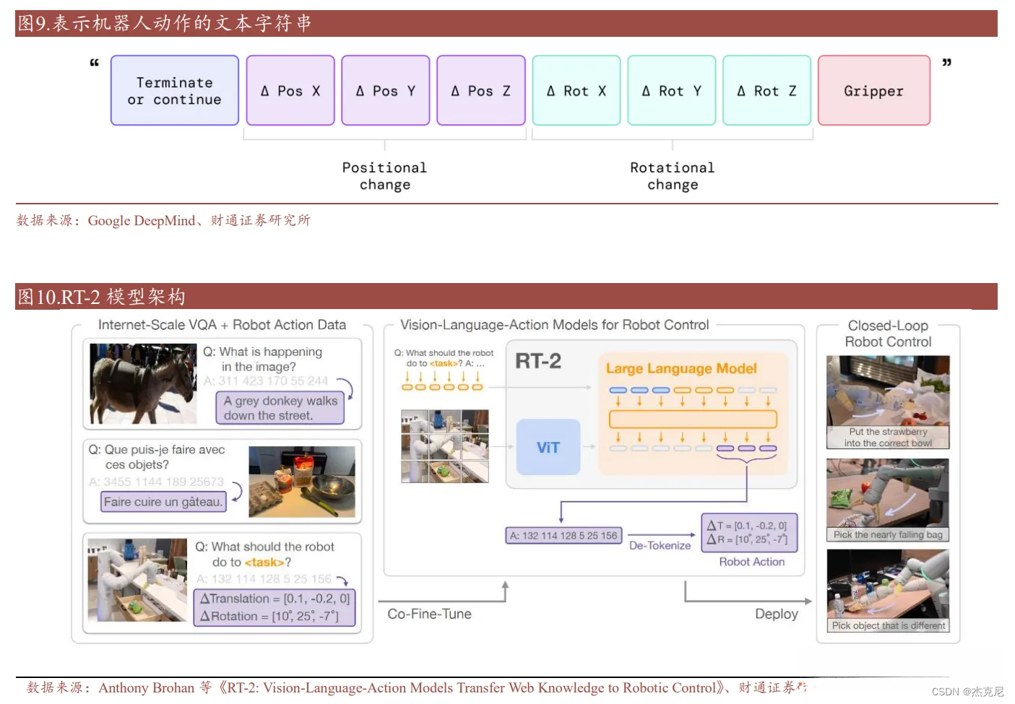Open the 'Pick object that is different' image
Image resolution: width=1015 pixels, height=704 pixels.
888,591
